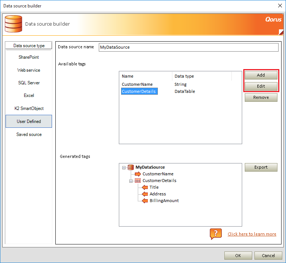Collapse the MyDataSource tree node

click(x=124, y=168)
